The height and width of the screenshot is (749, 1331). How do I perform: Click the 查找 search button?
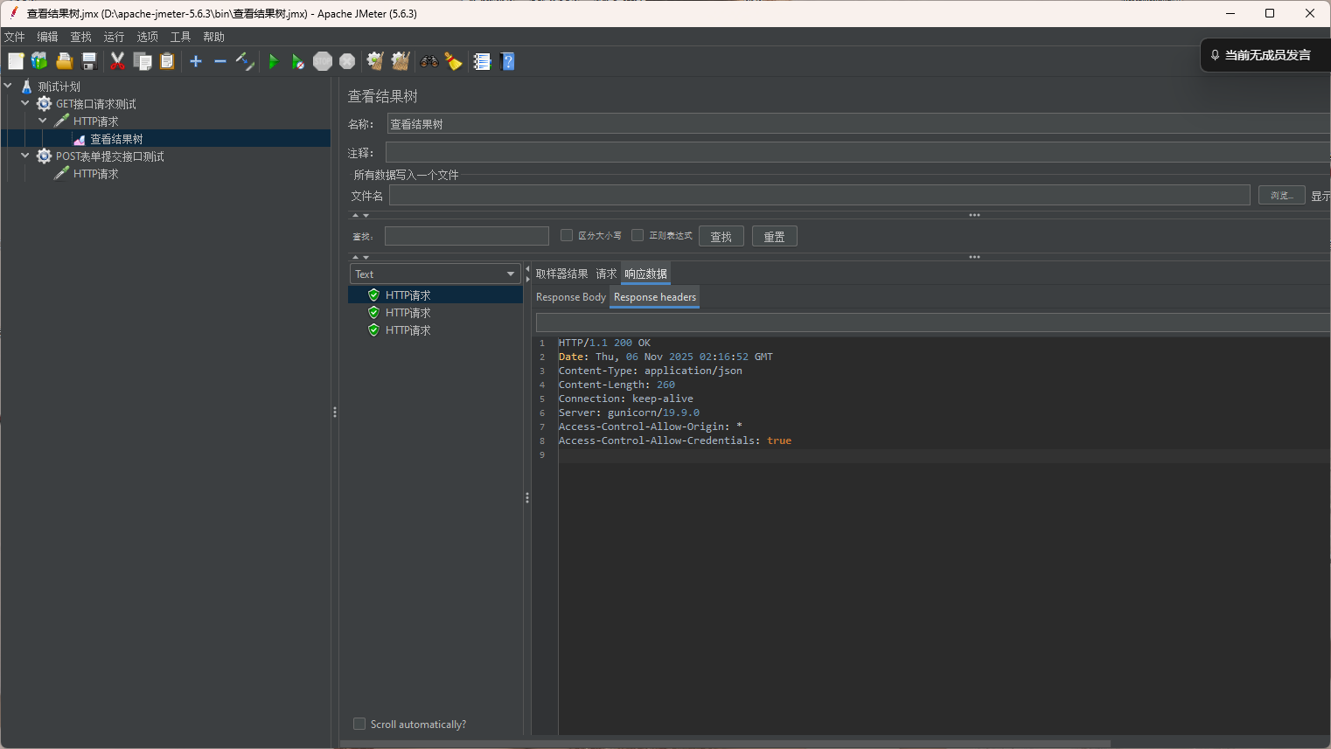[721, 237]
